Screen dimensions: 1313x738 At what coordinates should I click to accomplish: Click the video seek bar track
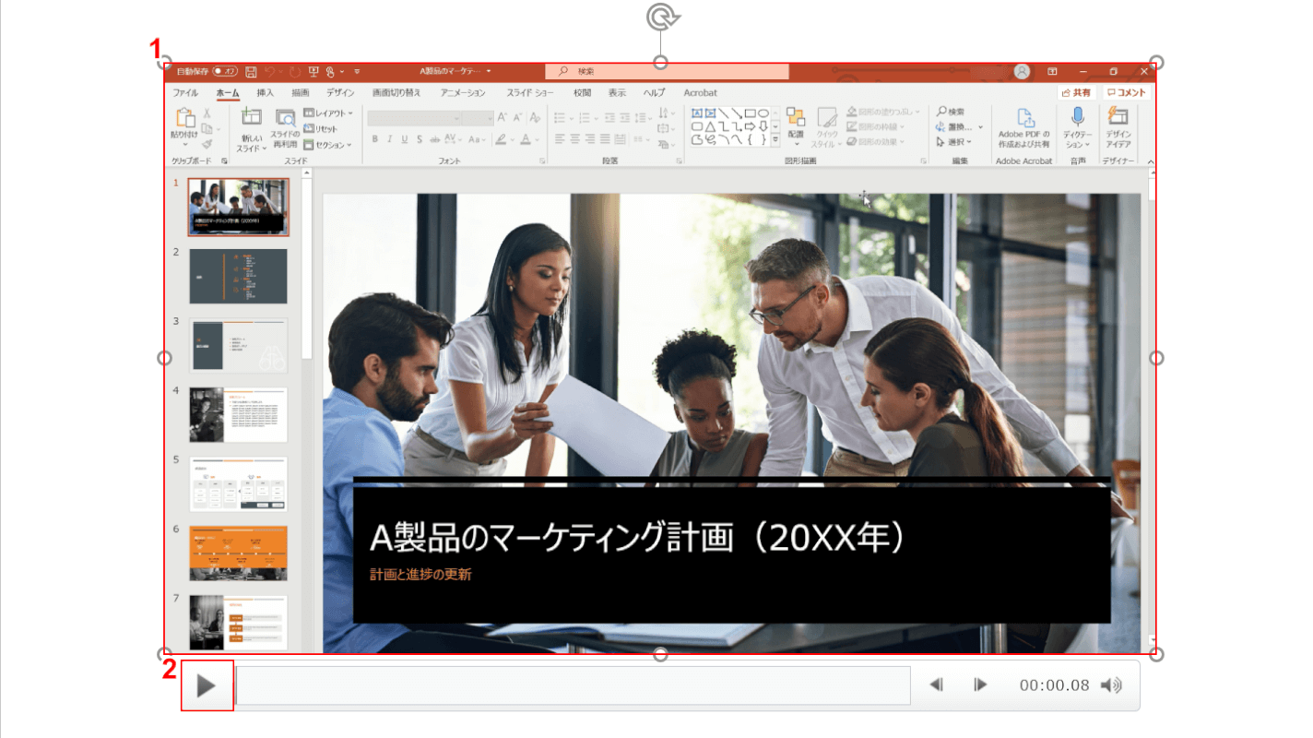tap(574, 685)
